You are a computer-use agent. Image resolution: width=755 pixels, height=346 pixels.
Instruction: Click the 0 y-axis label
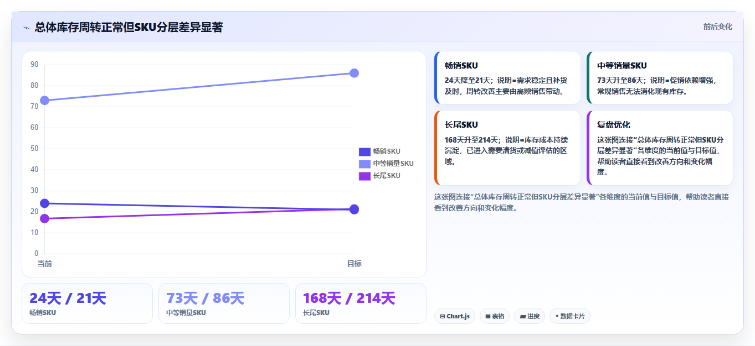pyautogui.click(x=37, y=254)
